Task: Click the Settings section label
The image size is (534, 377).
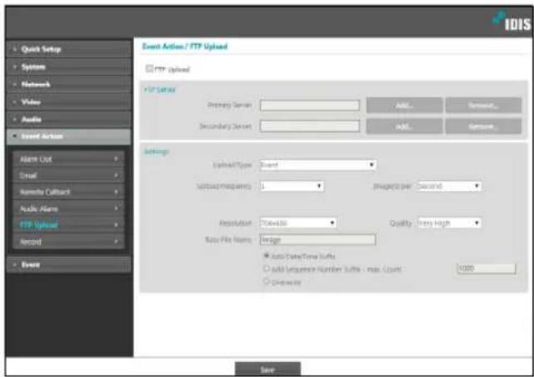Action: (156, 152)
